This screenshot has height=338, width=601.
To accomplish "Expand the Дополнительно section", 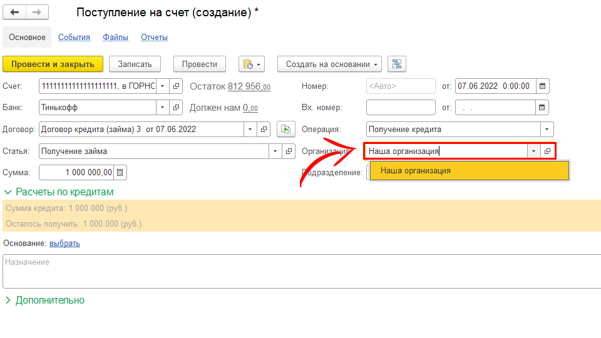I will point(9,300).
